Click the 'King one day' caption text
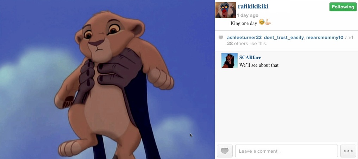This screenshot has height=159, width=358. click(244, 23)
